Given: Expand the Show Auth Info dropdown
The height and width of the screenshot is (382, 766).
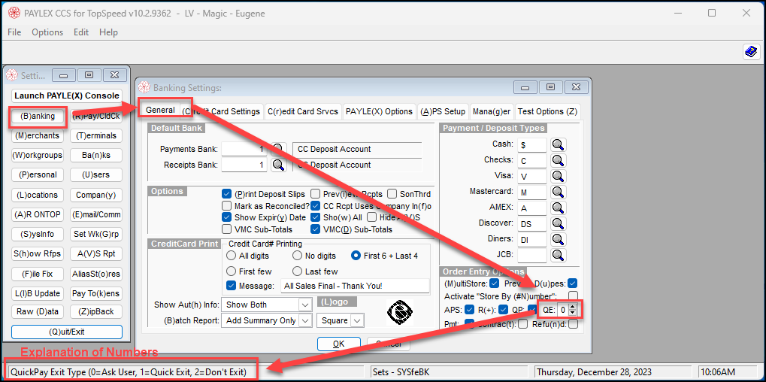Looking at the screenshot, I should pyautogui.click(x=305, y=305).
